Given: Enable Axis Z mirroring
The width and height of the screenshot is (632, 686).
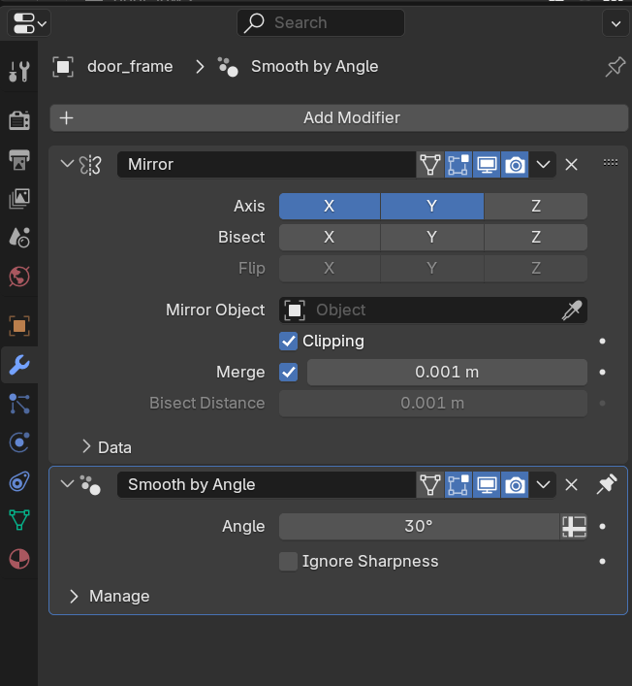Looking at the screenshot, I should [x=536, y=206].
